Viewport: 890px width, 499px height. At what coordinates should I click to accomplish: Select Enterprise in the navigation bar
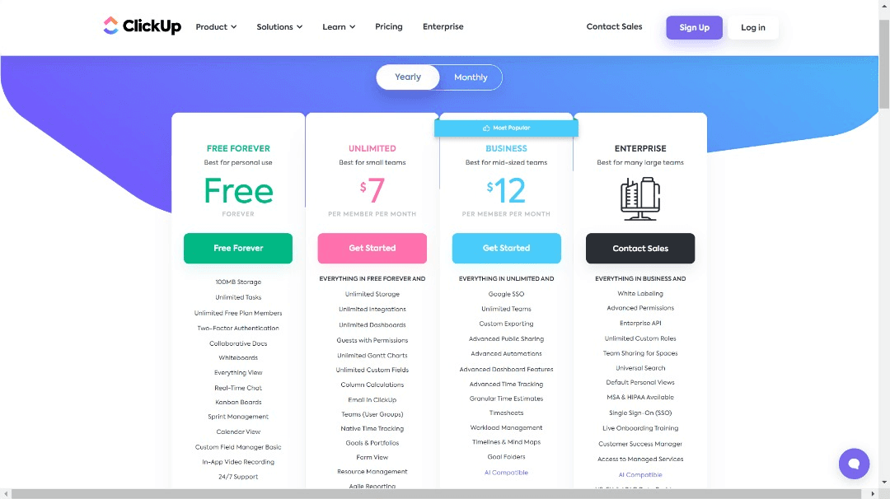click(443, 26)
